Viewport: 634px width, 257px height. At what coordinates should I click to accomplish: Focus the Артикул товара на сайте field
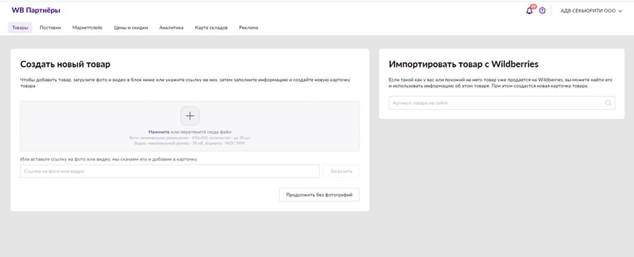click(x=502, y=103)
